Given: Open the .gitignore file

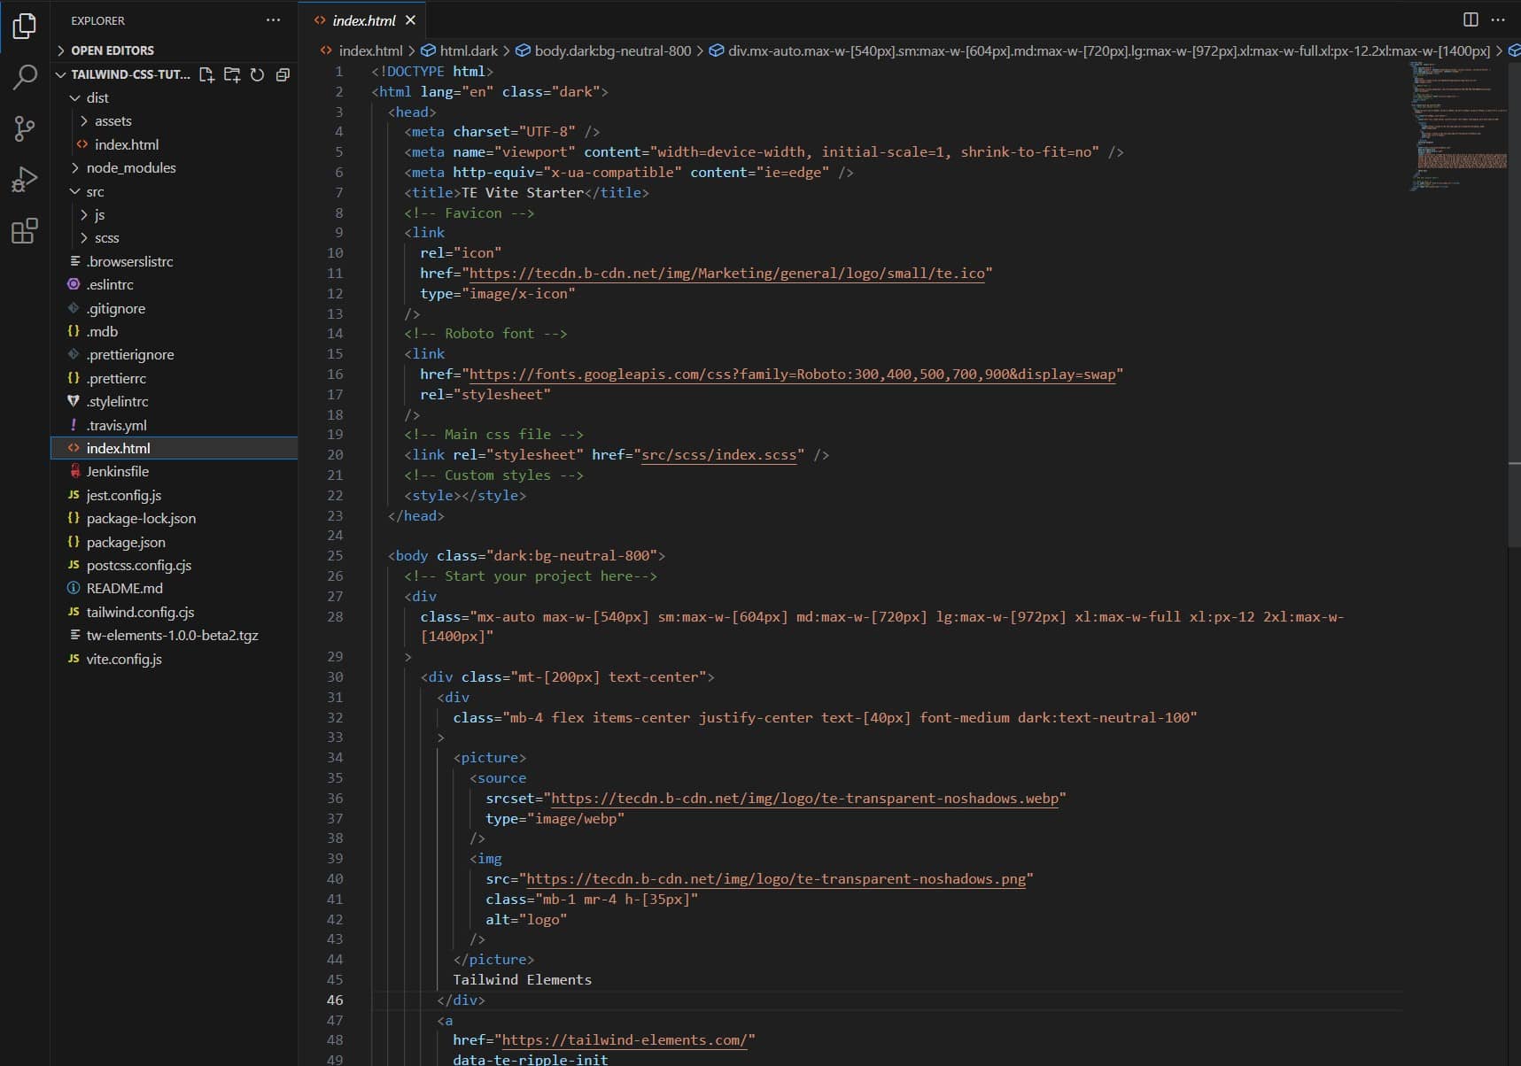Looking at the screenshot, I should pos(174,308).
